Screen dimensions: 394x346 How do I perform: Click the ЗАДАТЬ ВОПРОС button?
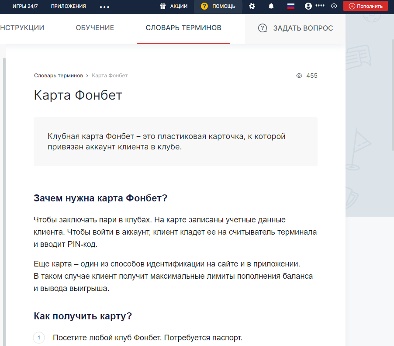[x=295, y=28]
